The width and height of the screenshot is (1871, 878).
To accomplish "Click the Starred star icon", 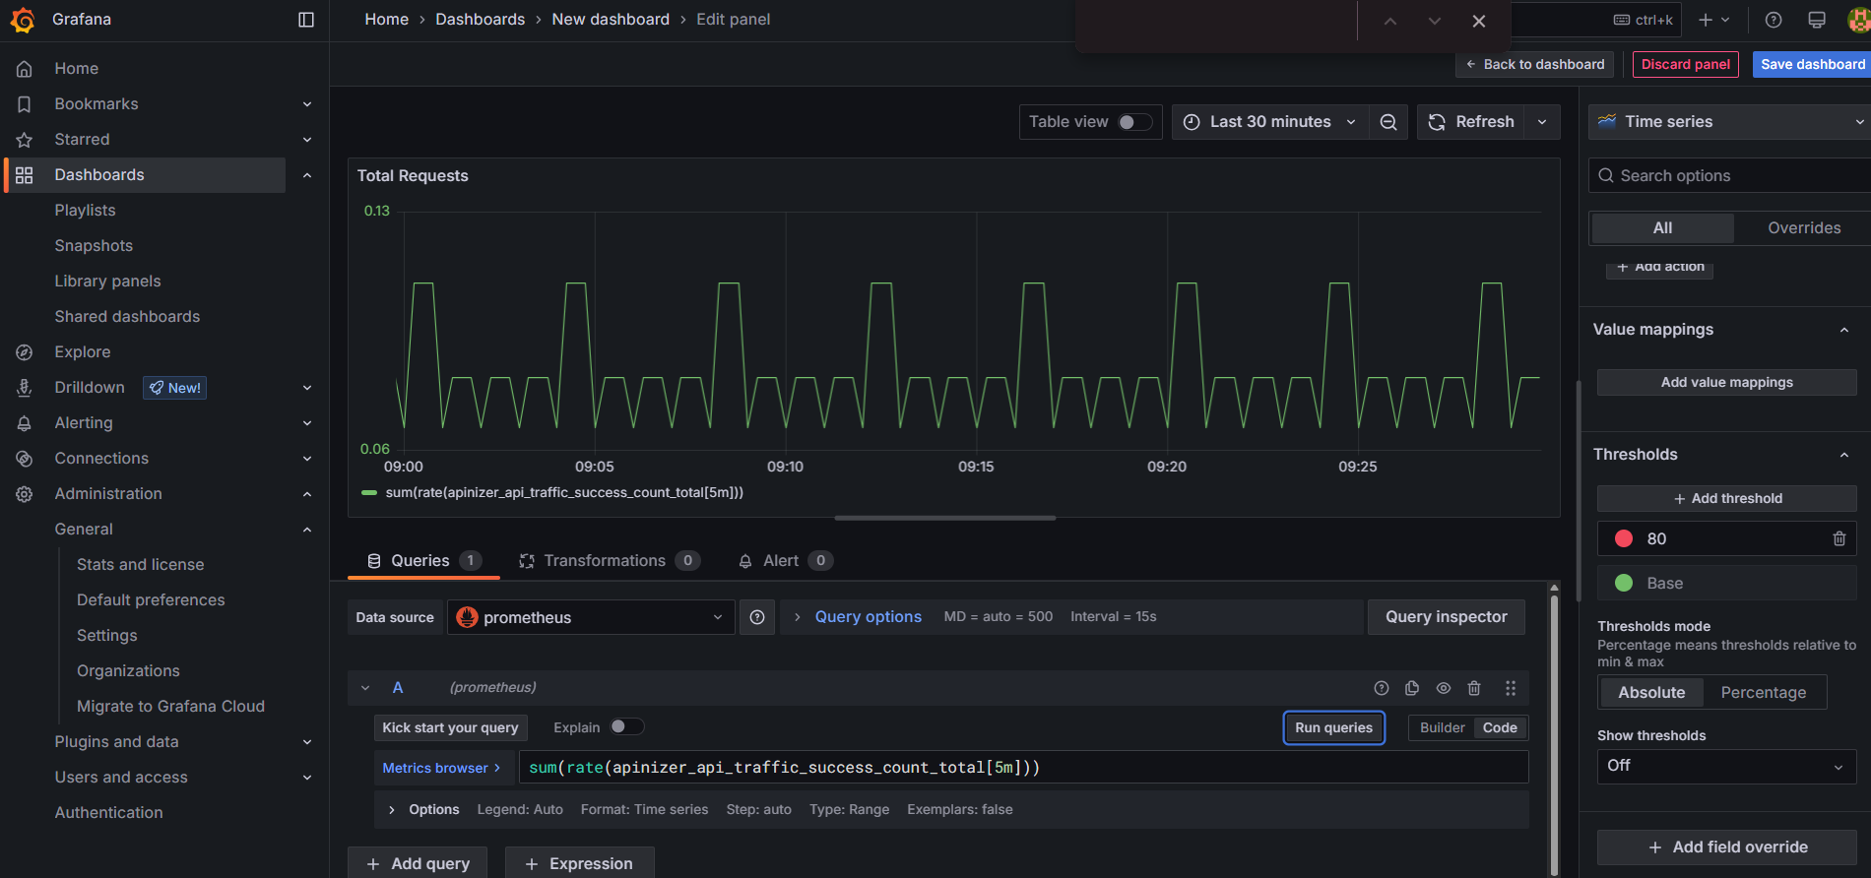I will (x=25, y=140).
